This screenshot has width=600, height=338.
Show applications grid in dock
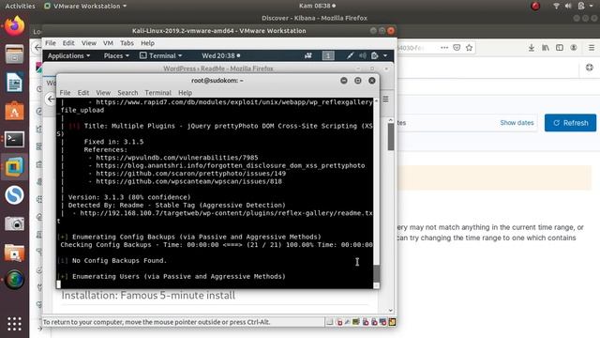[x=14, y=324]
